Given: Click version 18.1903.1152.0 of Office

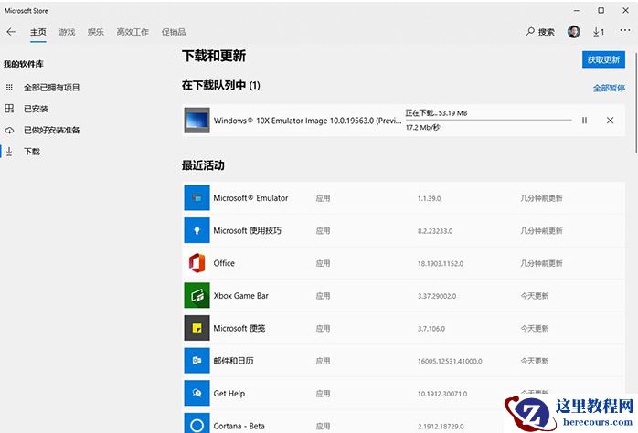Looking at the screenshot, I should (441, 263).
